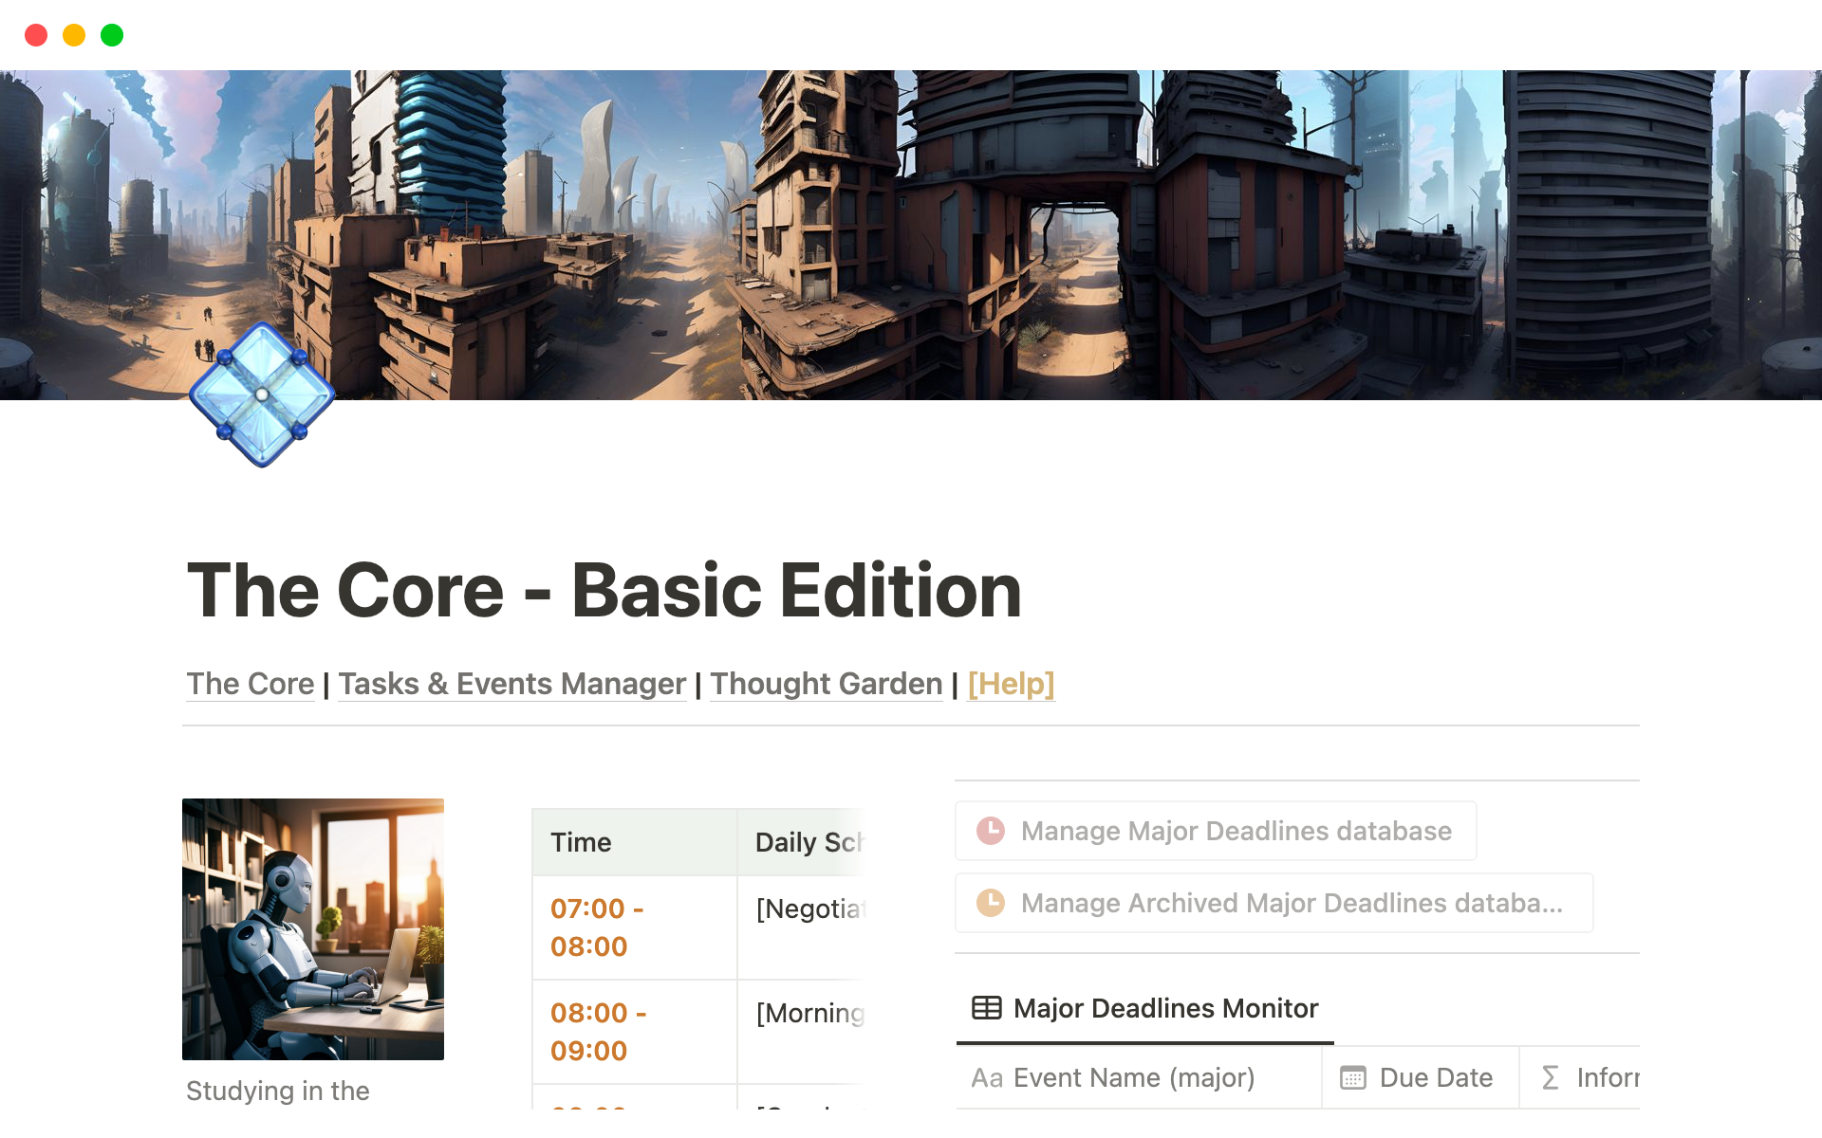Open the Due Date column header menu
This screenshot has width=1822, height=1138.
1435,1077
